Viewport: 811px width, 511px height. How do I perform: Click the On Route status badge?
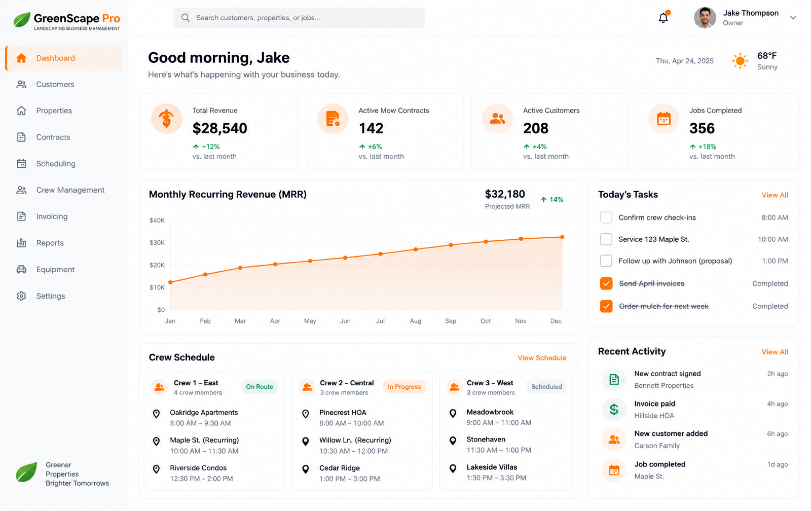click(x=260, y=387)
